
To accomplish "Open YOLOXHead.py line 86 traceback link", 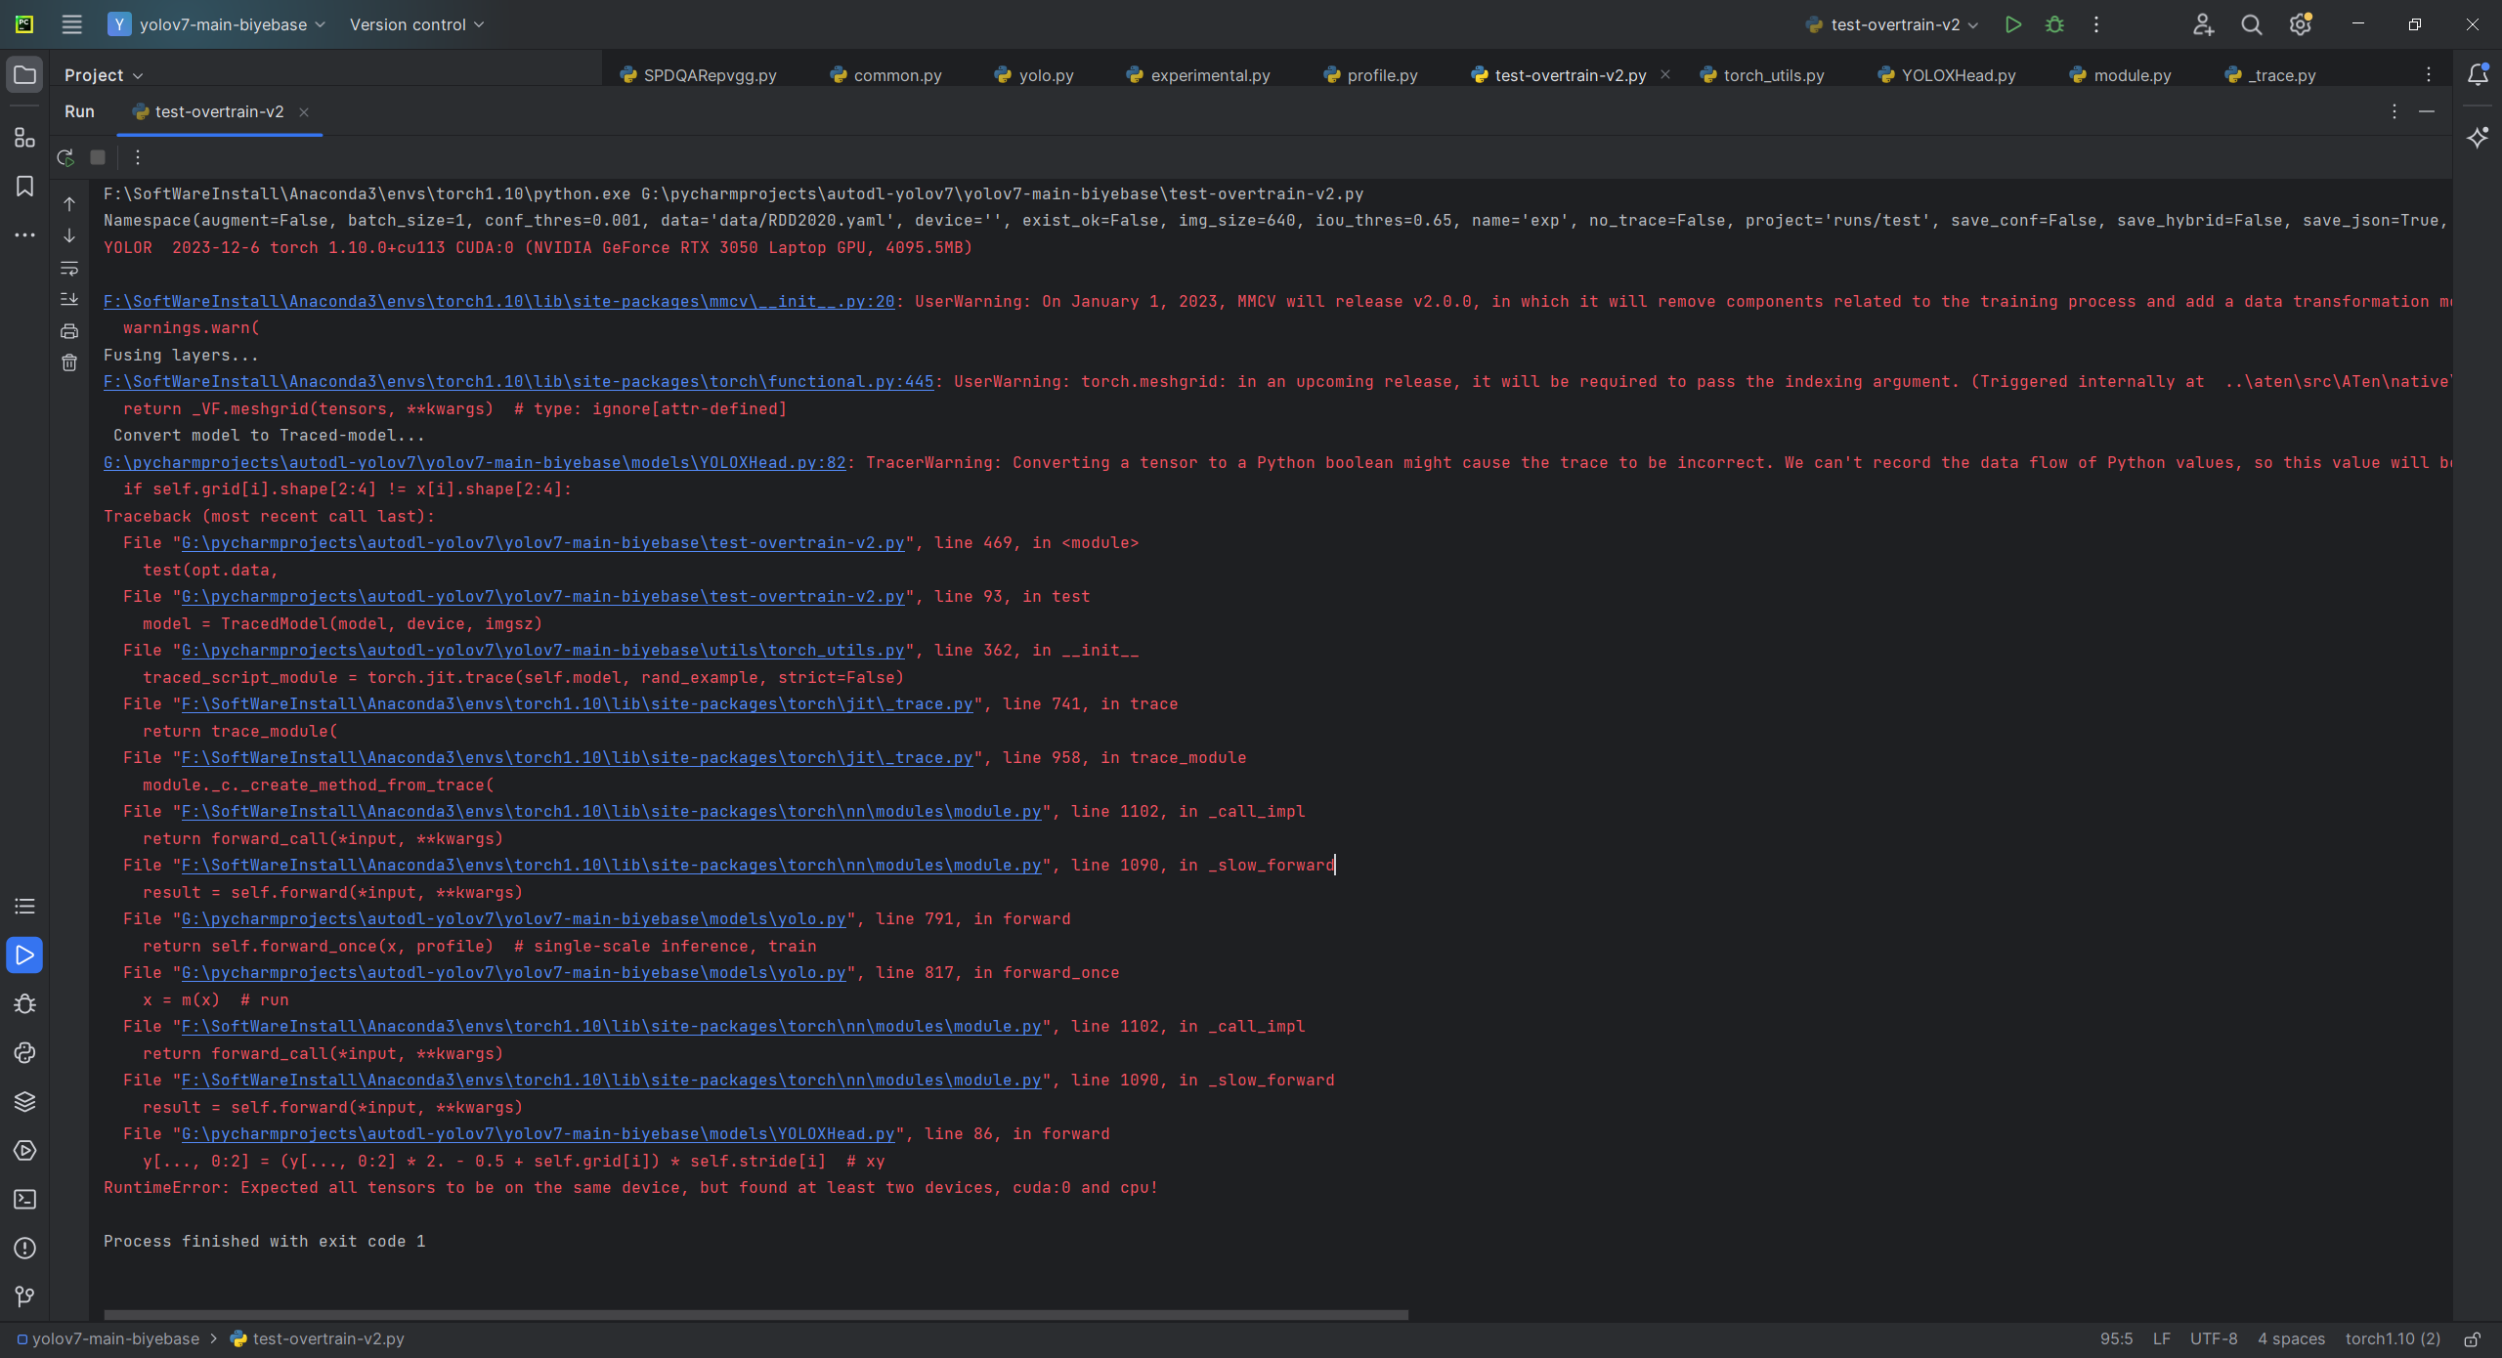I will click(x=538, y=1134).
